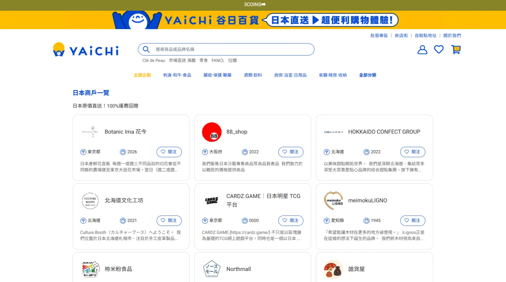Click the YAiCHi 谷日百貨 banner

[x=253, y=20]
